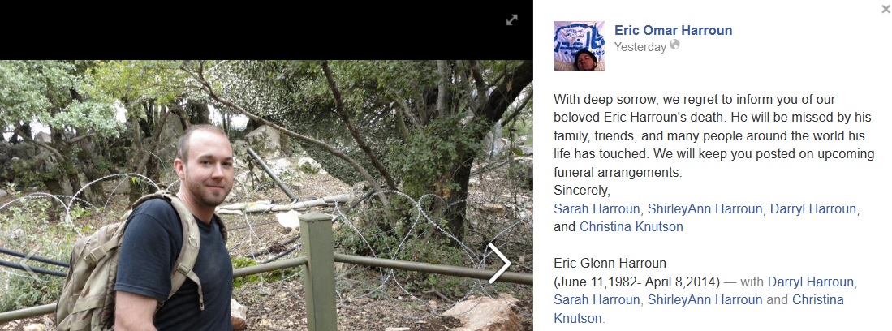Open Darryl Harroun link in the signature line
The image size is (892, 331).
click(813, 208)
